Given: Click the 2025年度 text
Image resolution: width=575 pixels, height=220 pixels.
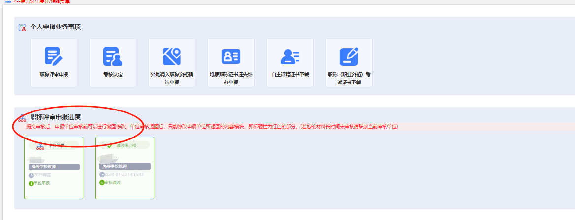Looking at the screenshot, I should click(42, 175).
